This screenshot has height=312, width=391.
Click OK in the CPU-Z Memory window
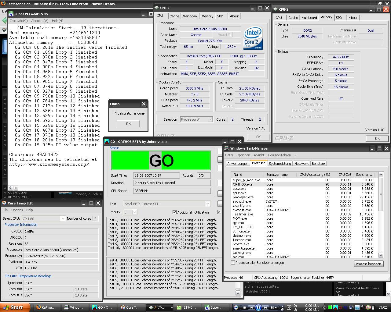[x=377, y=138]
